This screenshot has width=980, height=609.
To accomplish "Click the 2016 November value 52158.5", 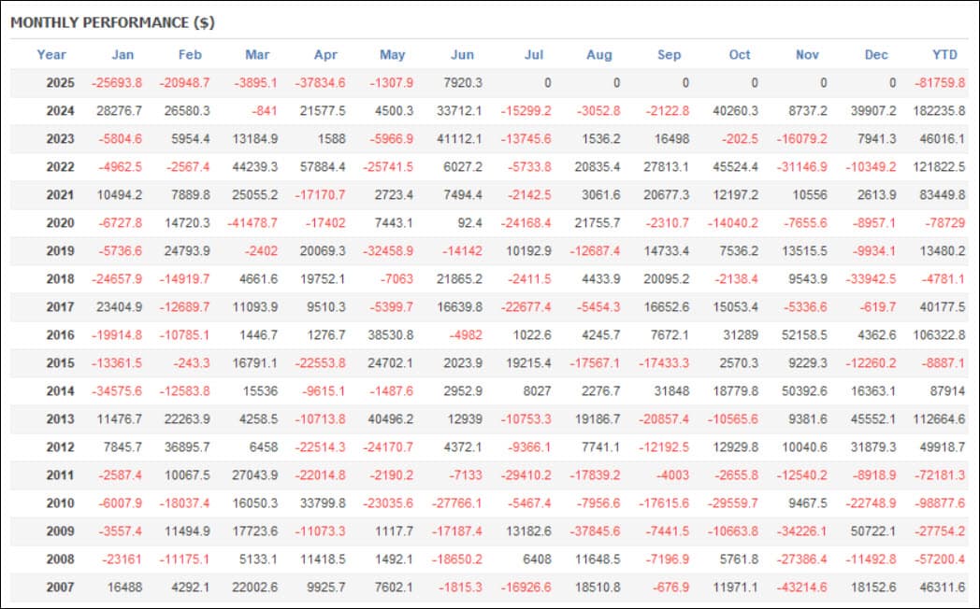I will [x=804, y=335].
